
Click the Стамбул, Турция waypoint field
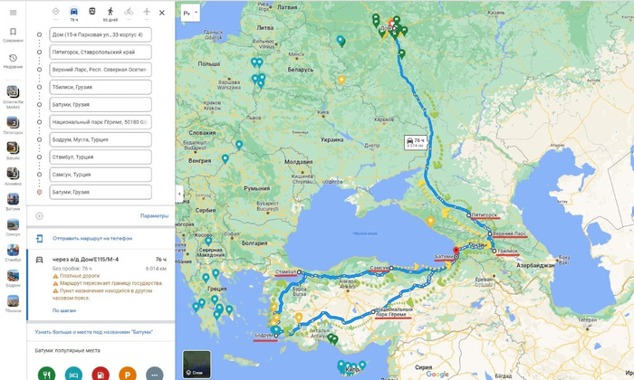[x=101, y=157]
